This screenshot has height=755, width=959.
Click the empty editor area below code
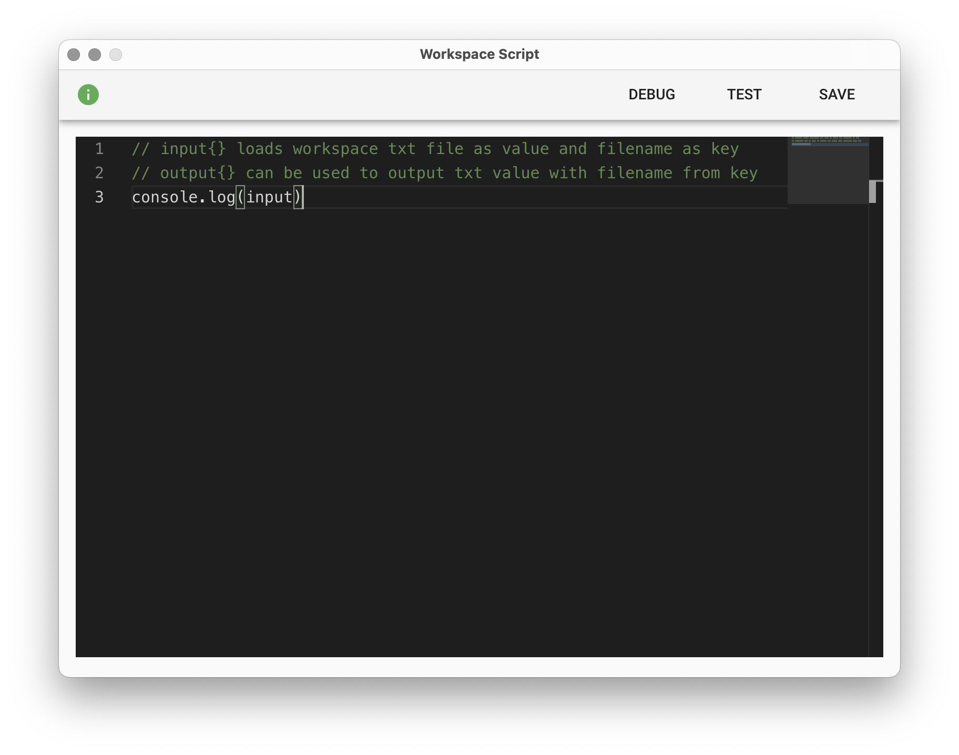pyautogui.click(x=431, y=421)
